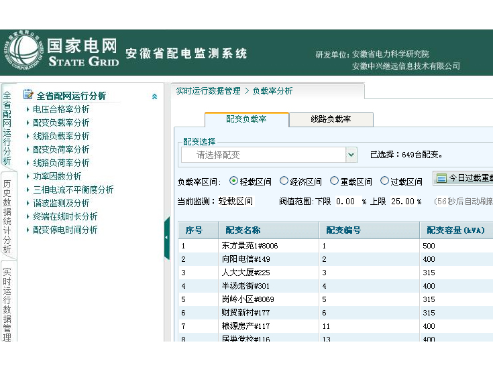Screen dimensions: 493x369
Task: Click the 配变负载率分析 link
Action: click(x=61, y=123)
